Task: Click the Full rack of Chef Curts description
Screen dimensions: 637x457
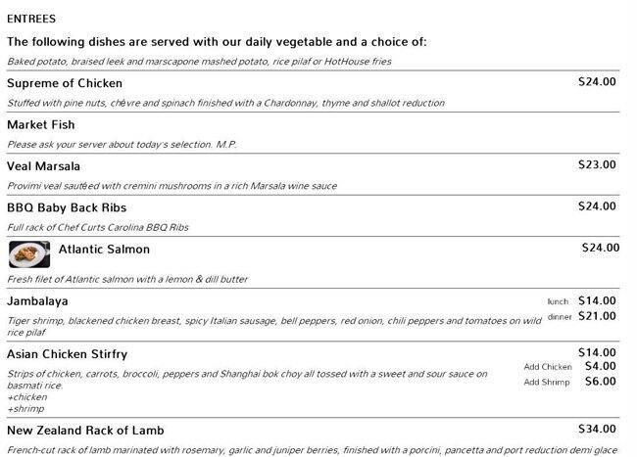Action: point(98,227)
